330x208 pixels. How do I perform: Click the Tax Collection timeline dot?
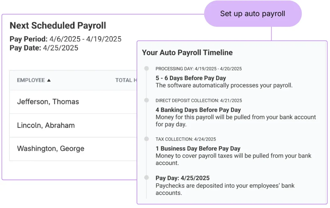(147, 139)
